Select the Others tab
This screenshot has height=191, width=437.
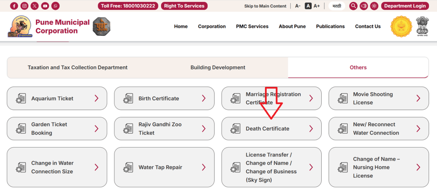tap(358, 68)
